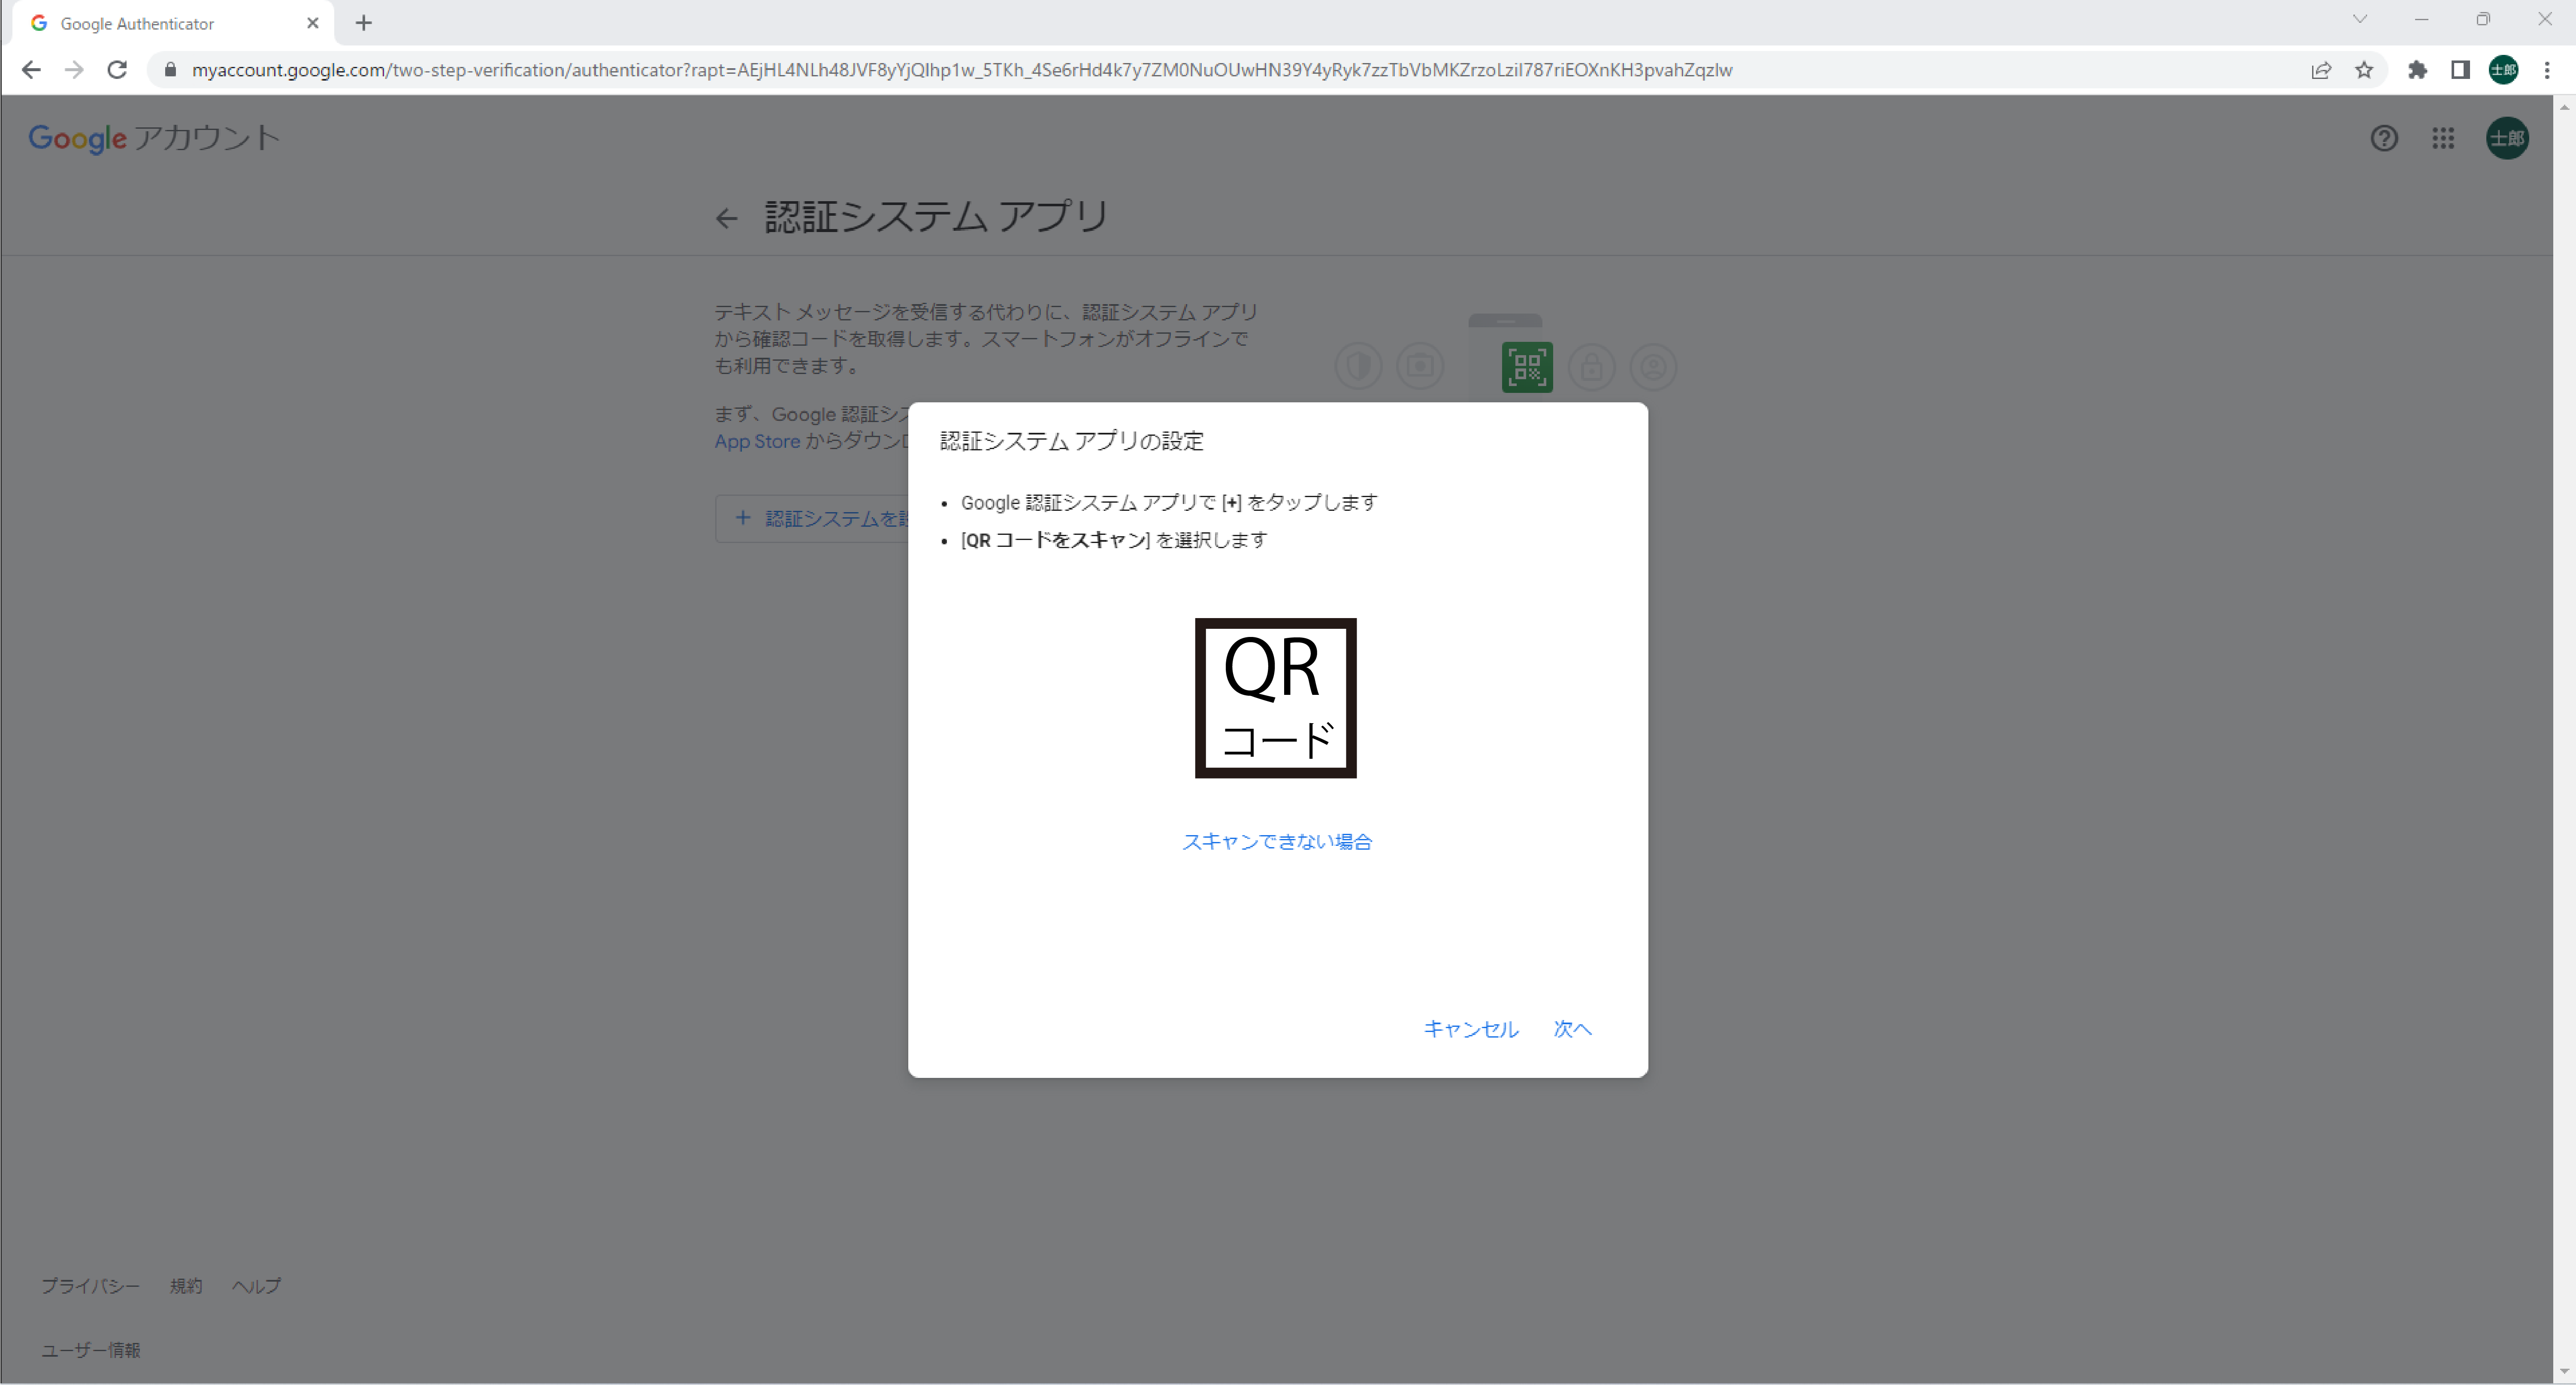2576x1385 pixels.
Task: Click the browser back arrow
Action: coord(31,70)
